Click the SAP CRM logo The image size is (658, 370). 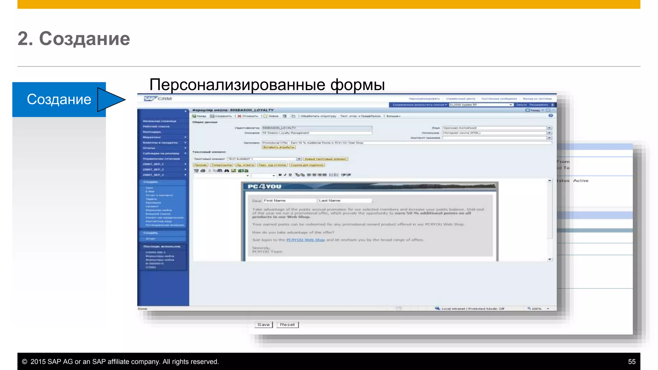[x=158, y=99]
